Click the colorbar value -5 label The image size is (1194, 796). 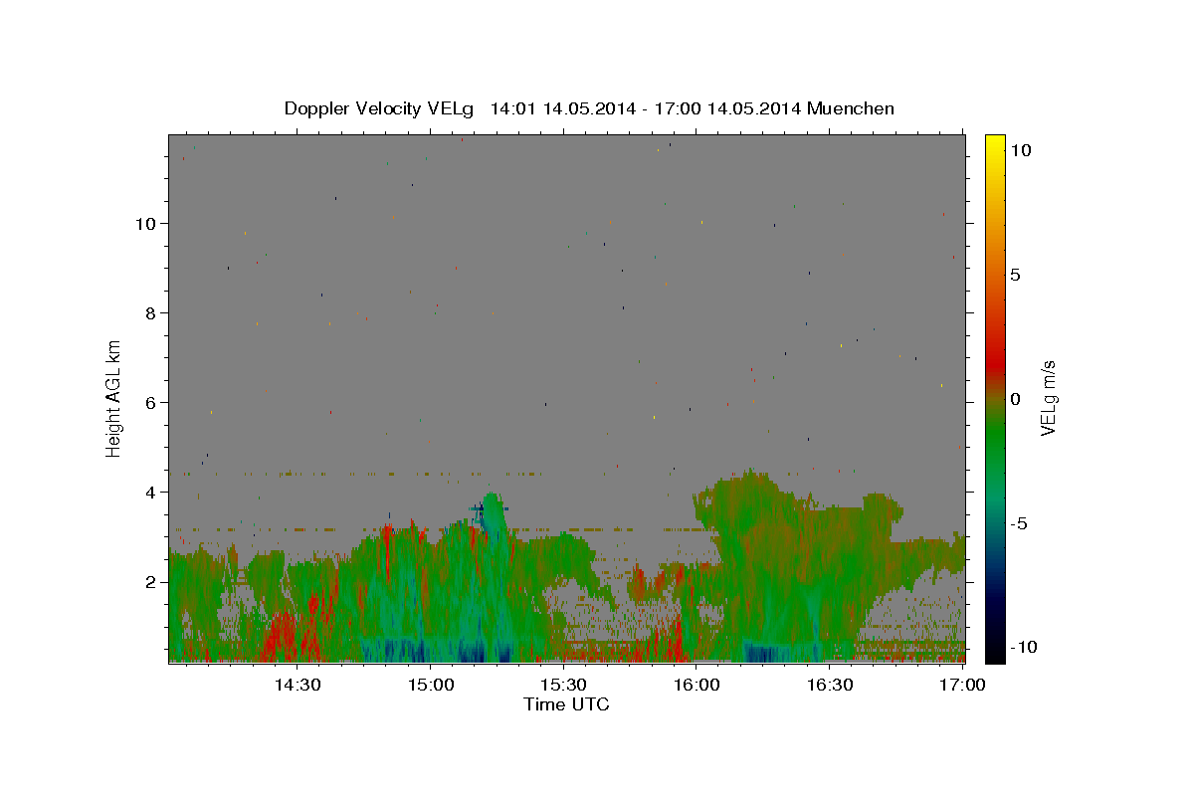(1018, 523)
